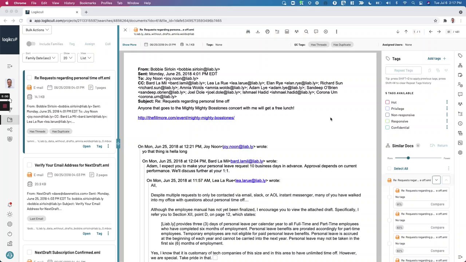Open three-dot menu beside Select All
Viewport: 466px width, 262px height.
pos(449,168)
